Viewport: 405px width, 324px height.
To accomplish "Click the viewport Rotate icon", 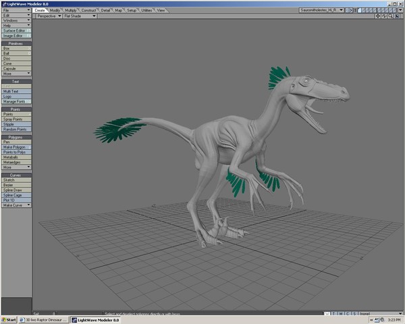I will (384, 16).
